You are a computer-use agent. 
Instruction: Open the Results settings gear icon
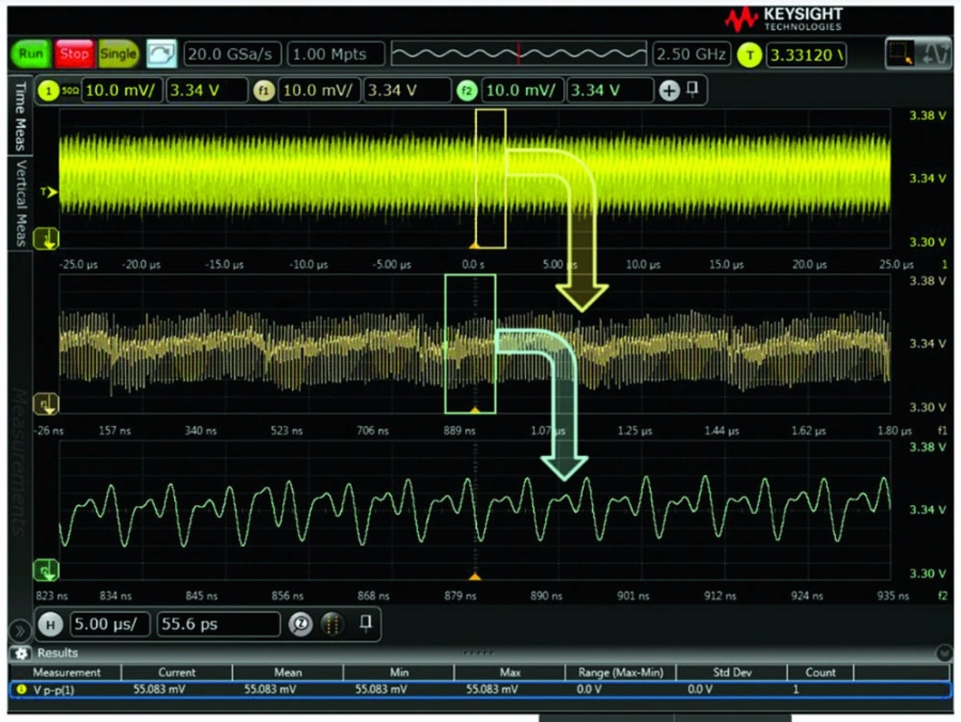click(x=20, y=653)
